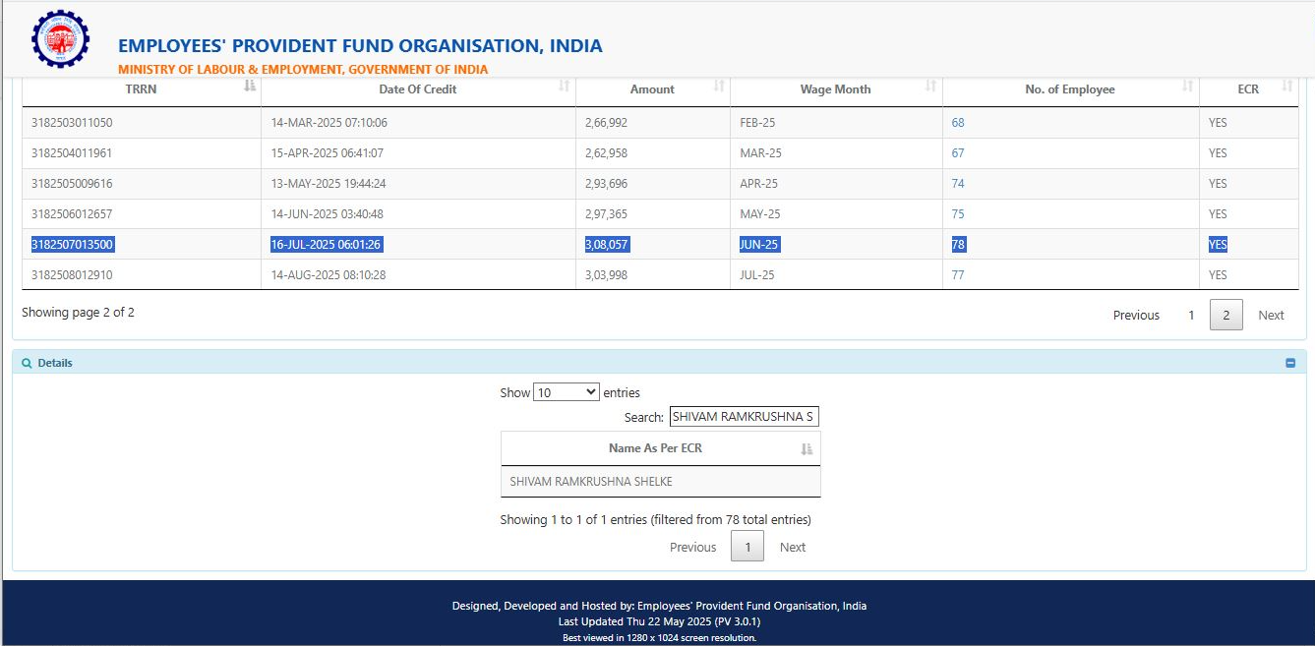The image size is (1315, 646).
Task: Sort by No. of Employee arrows
Action: click(1188, 87)
